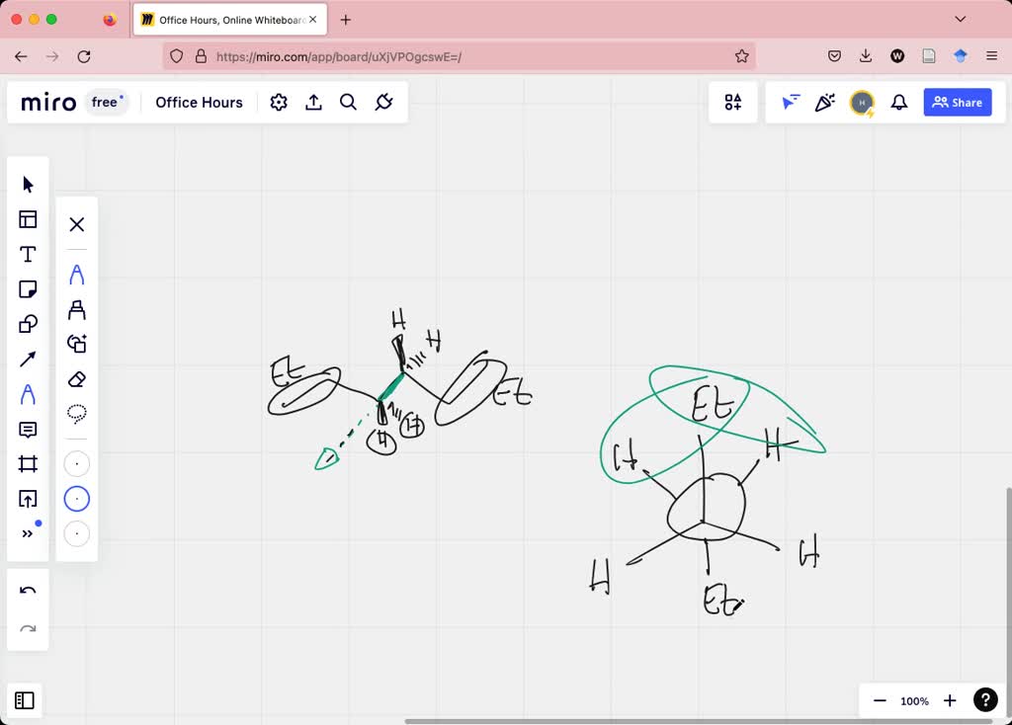Screen dimensions: 1012x725
Task: Select the smallest stroke thickness option
Action: click(x=76, y=463)
